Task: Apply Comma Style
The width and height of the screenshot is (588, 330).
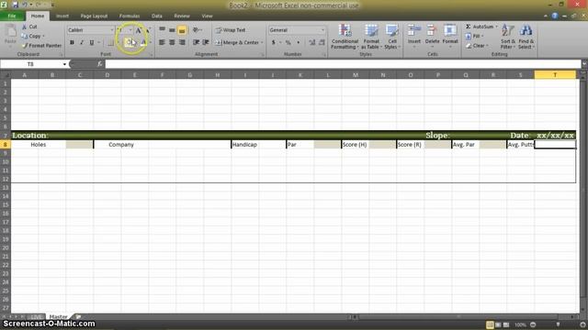Action: pos(298,43)
